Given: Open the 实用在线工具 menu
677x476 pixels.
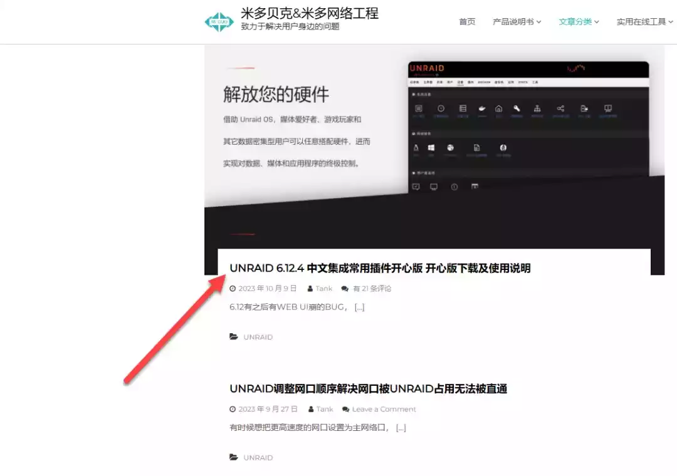Looking at the screenshot, I should tap(641, 21).
